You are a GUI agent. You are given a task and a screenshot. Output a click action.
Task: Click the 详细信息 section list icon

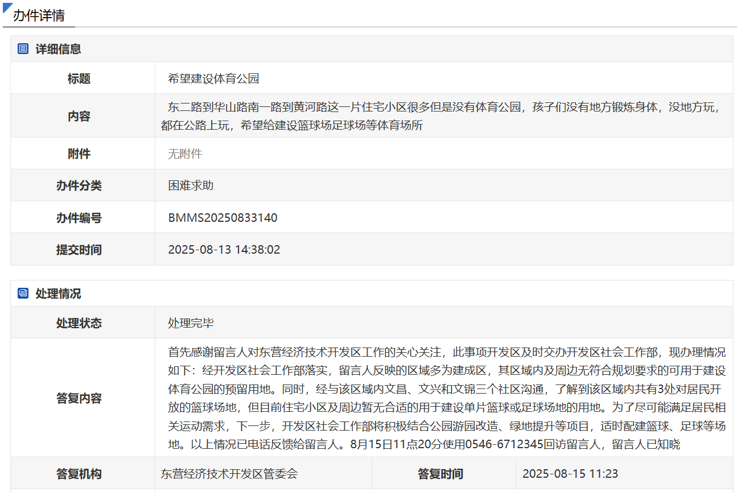pyautogui.click(x=23, y=49)
